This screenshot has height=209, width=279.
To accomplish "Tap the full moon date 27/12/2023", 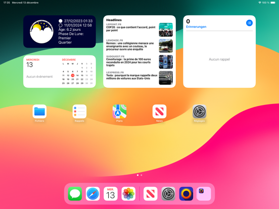I will [78, 21].
